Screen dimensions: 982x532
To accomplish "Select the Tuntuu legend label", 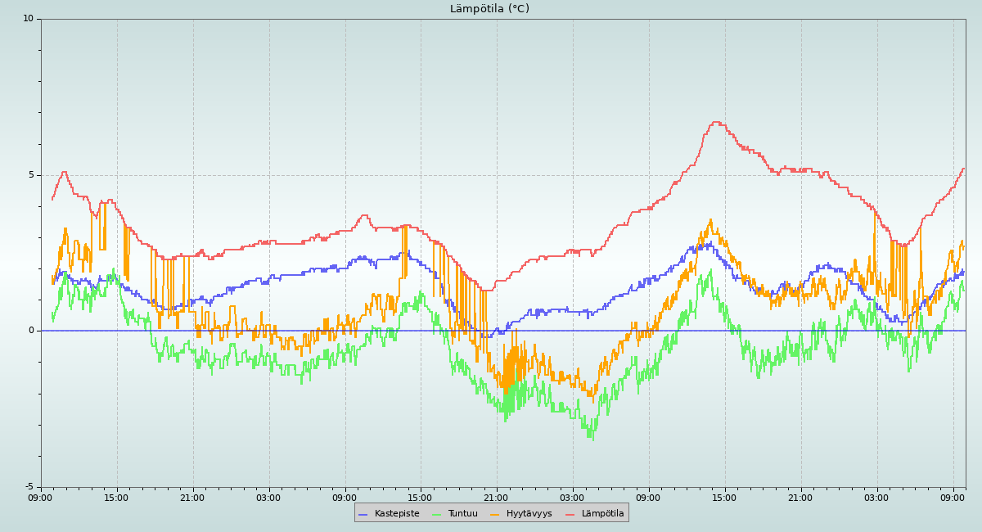I will coord(462,514).
